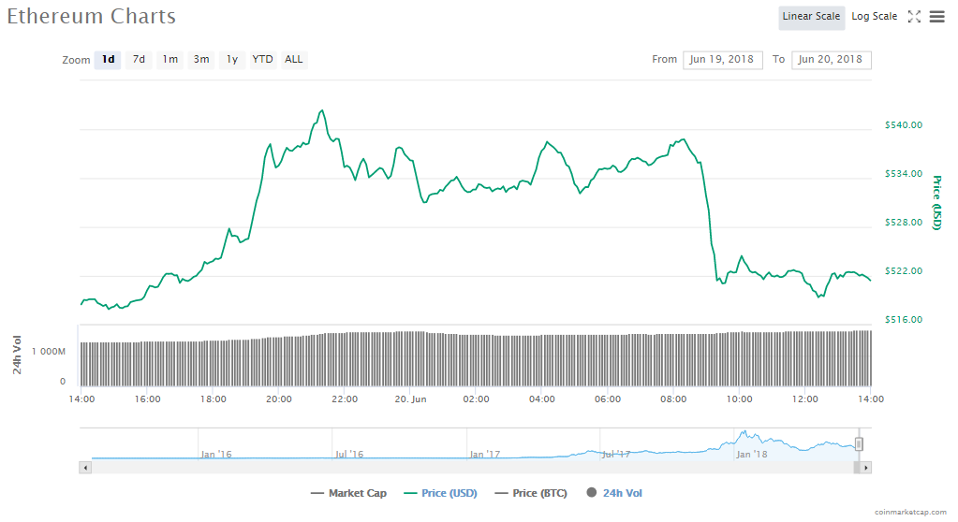Show ALL time range
The image size is (958, 522).
[x=294, y=60]
